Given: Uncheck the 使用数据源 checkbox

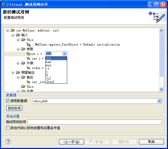Looking at the screenshot, I should (8, 101).
